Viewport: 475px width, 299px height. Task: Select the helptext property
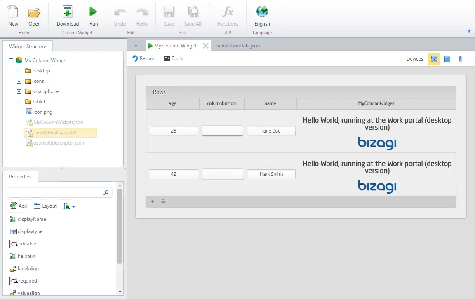[23, 256]
